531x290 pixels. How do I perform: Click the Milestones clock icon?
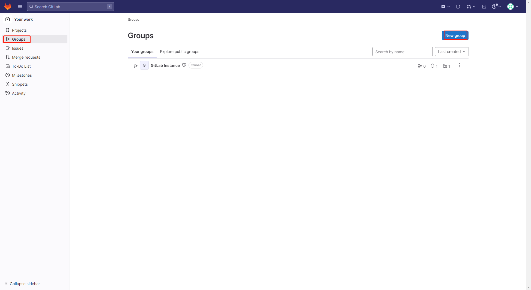(x=8, y=75)
